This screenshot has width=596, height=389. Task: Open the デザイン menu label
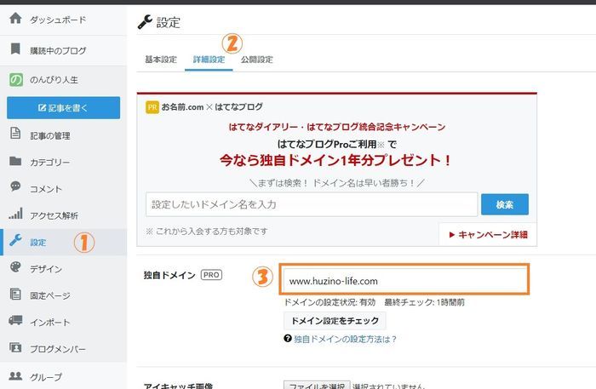[46, 269]
